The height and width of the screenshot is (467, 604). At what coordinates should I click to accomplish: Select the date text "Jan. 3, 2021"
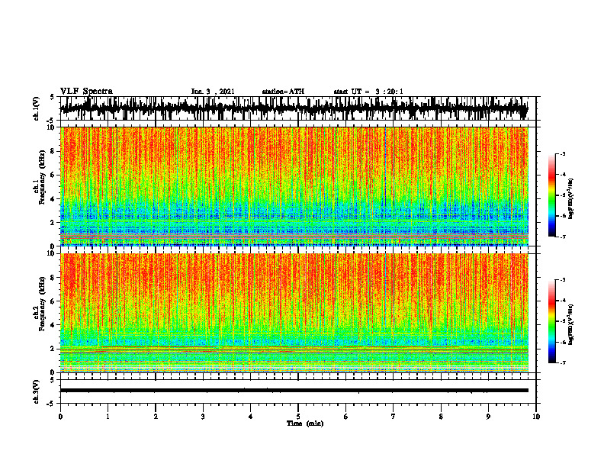point(213,92)
